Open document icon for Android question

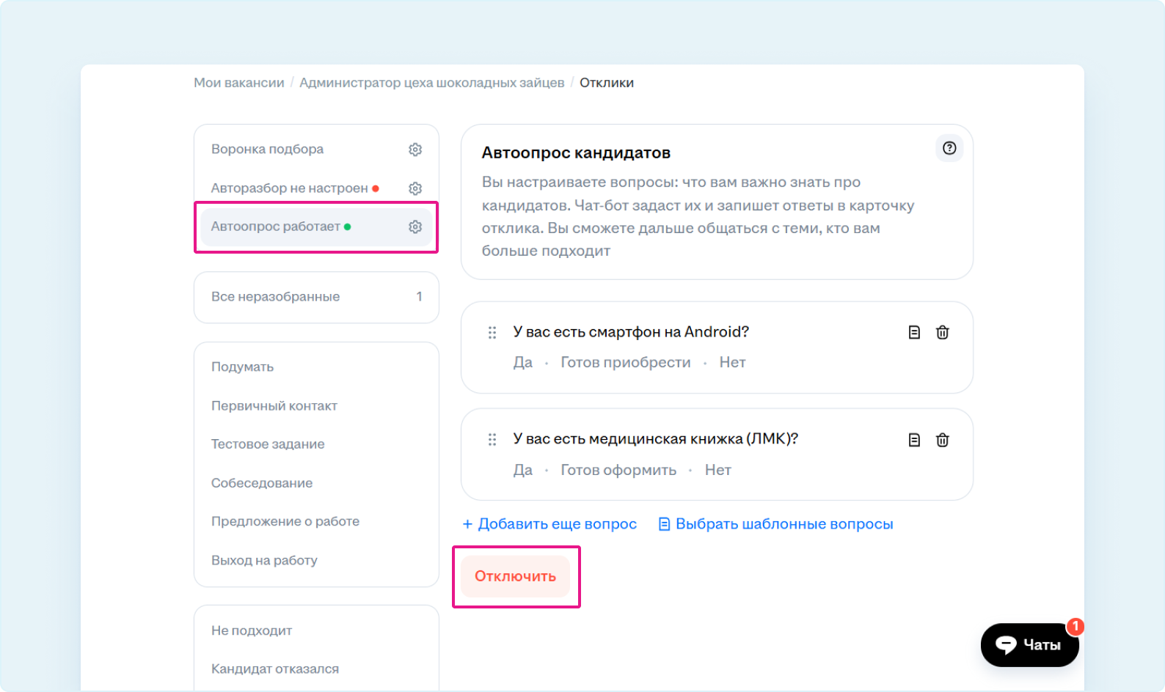pos(914,333)
